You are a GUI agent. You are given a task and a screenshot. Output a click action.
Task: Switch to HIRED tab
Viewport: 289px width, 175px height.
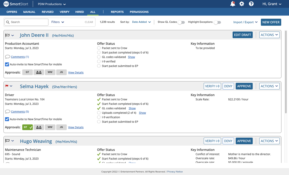coord(80,12)
